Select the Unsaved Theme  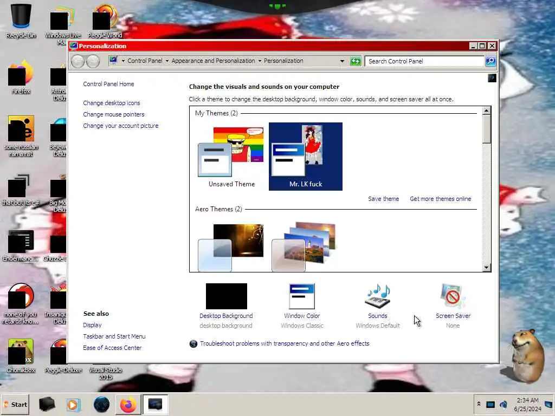click(231, 157)
